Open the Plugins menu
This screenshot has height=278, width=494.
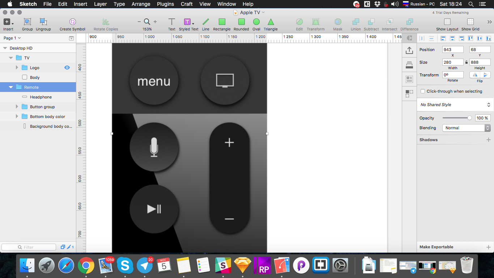pos(166,4)
